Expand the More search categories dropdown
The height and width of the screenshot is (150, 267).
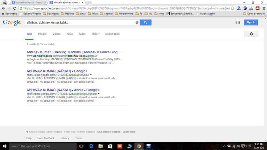pyautogui.click(x=96, y=34)
